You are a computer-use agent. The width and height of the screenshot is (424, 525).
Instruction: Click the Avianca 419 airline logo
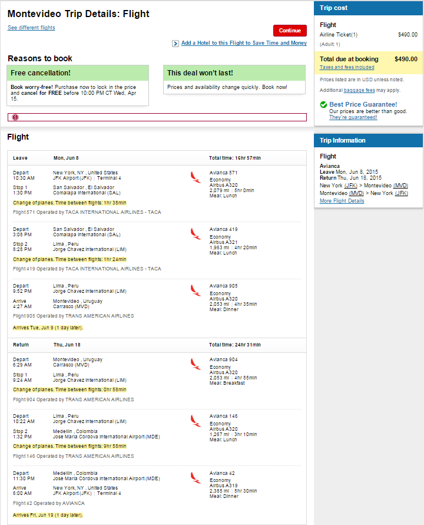196,234
